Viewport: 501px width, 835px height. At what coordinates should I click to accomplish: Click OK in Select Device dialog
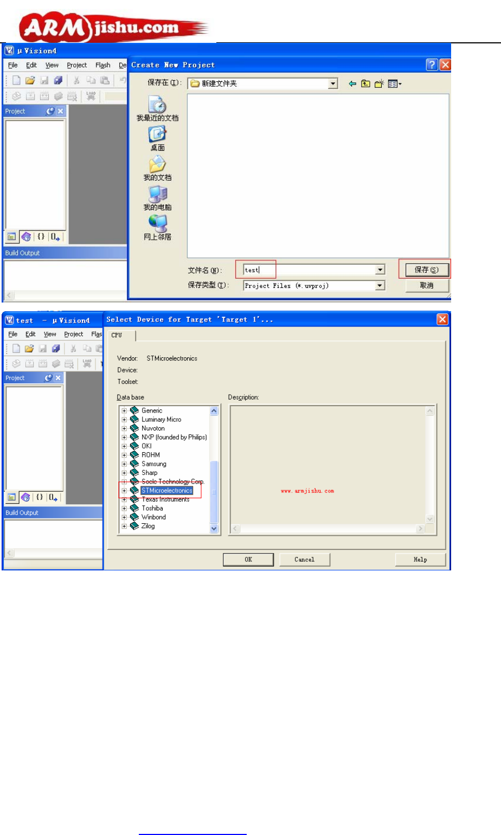(x=248, y=560)
